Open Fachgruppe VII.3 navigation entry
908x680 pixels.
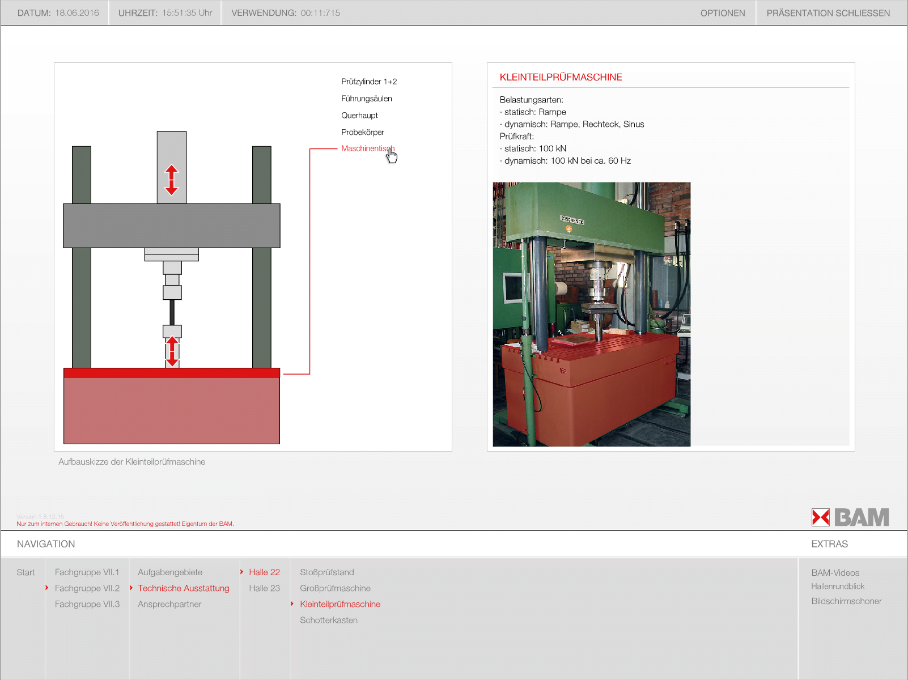[x=87, y=604]
